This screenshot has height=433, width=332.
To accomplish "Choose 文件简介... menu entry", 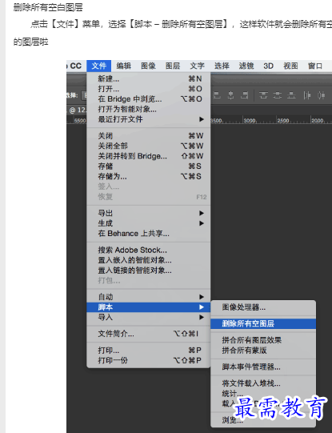I will point(149,334).
